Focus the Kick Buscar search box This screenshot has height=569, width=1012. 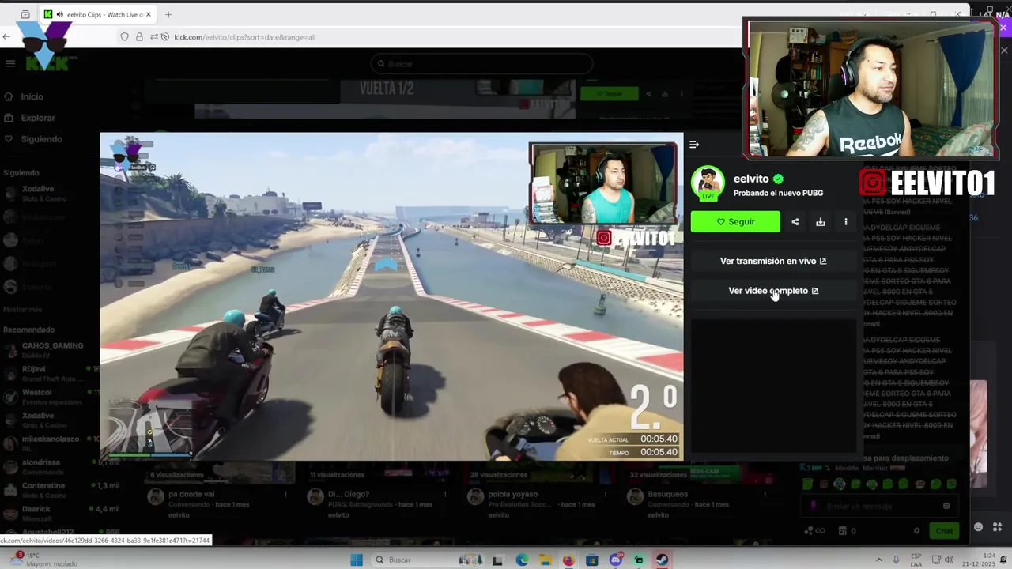pyautogui.click(x=481, y=64)
